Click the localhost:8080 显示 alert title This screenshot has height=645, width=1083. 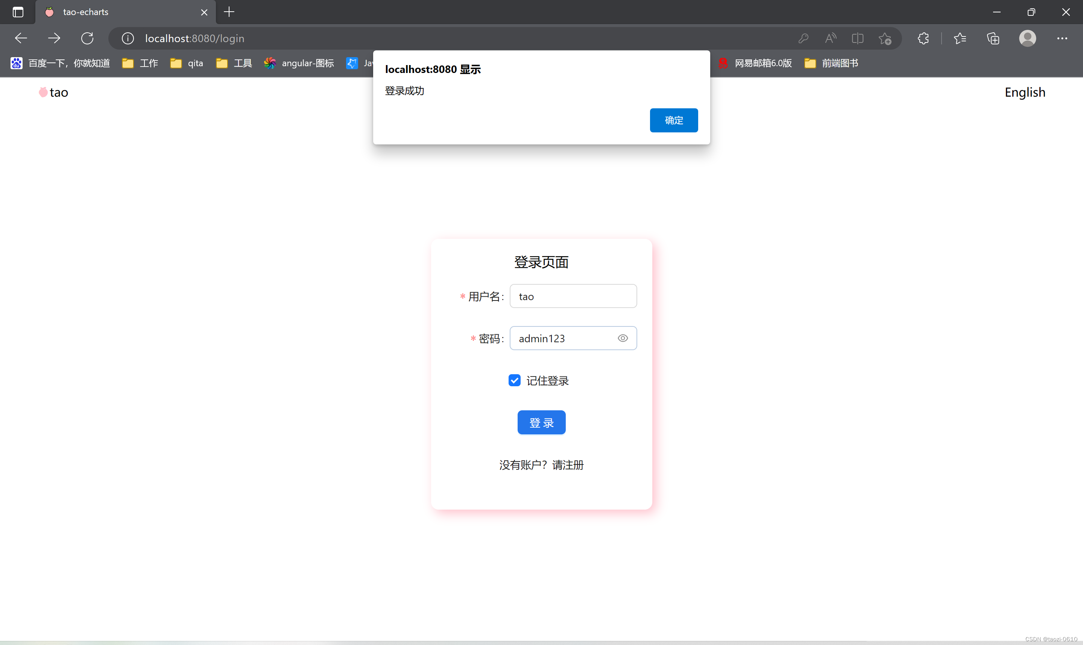(433, 70)
